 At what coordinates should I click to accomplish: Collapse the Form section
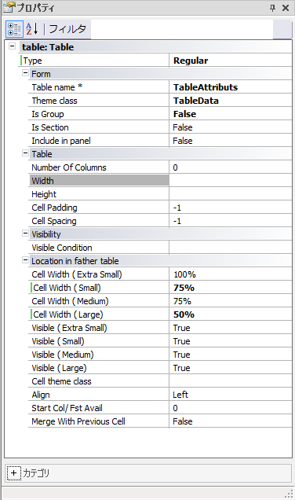click(25, 73)
